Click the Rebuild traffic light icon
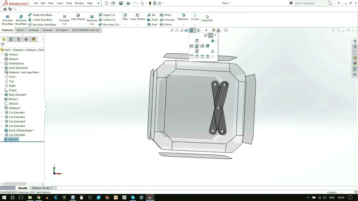This screenshot has height=201, width=358. [x=150, y=3]
